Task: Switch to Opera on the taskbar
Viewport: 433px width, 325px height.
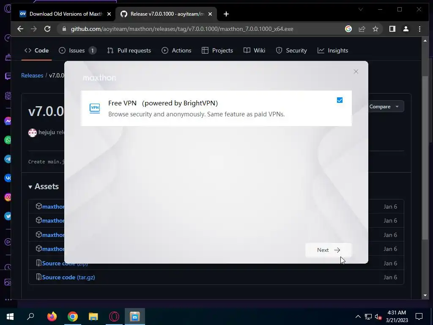Action: [x=114, y=317]
